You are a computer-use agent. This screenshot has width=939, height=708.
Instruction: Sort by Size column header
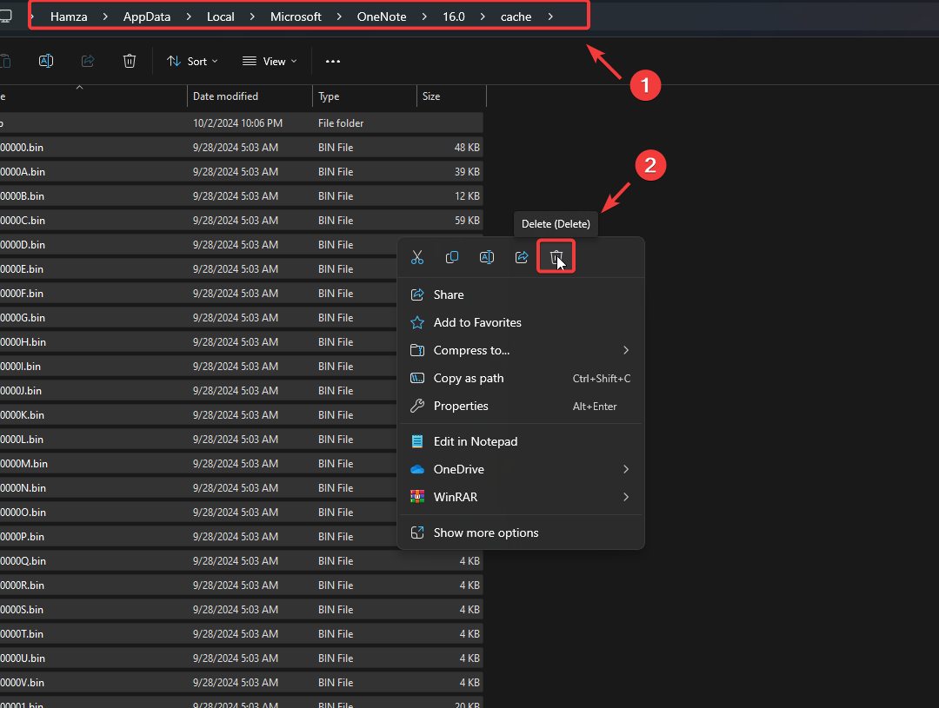pyautogui.click(x=451, y=96)
